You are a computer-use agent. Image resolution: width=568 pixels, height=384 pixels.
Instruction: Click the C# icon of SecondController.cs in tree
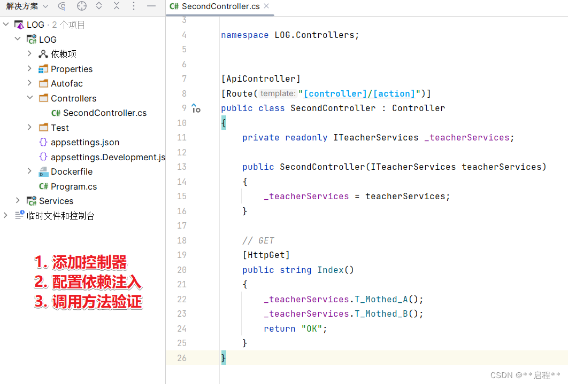coord(56,113)
